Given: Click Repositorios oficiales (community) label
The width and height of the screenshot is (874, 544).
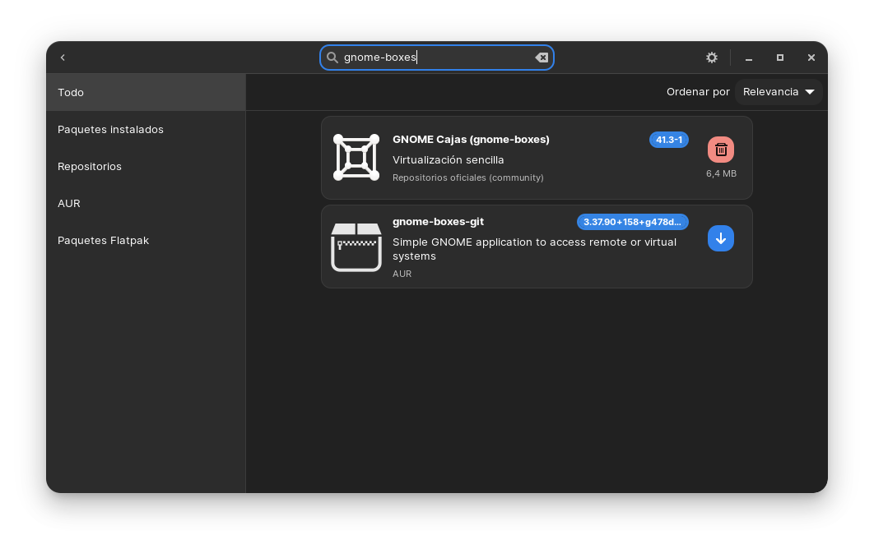Looking at the screenshot, I should [468, 177].
